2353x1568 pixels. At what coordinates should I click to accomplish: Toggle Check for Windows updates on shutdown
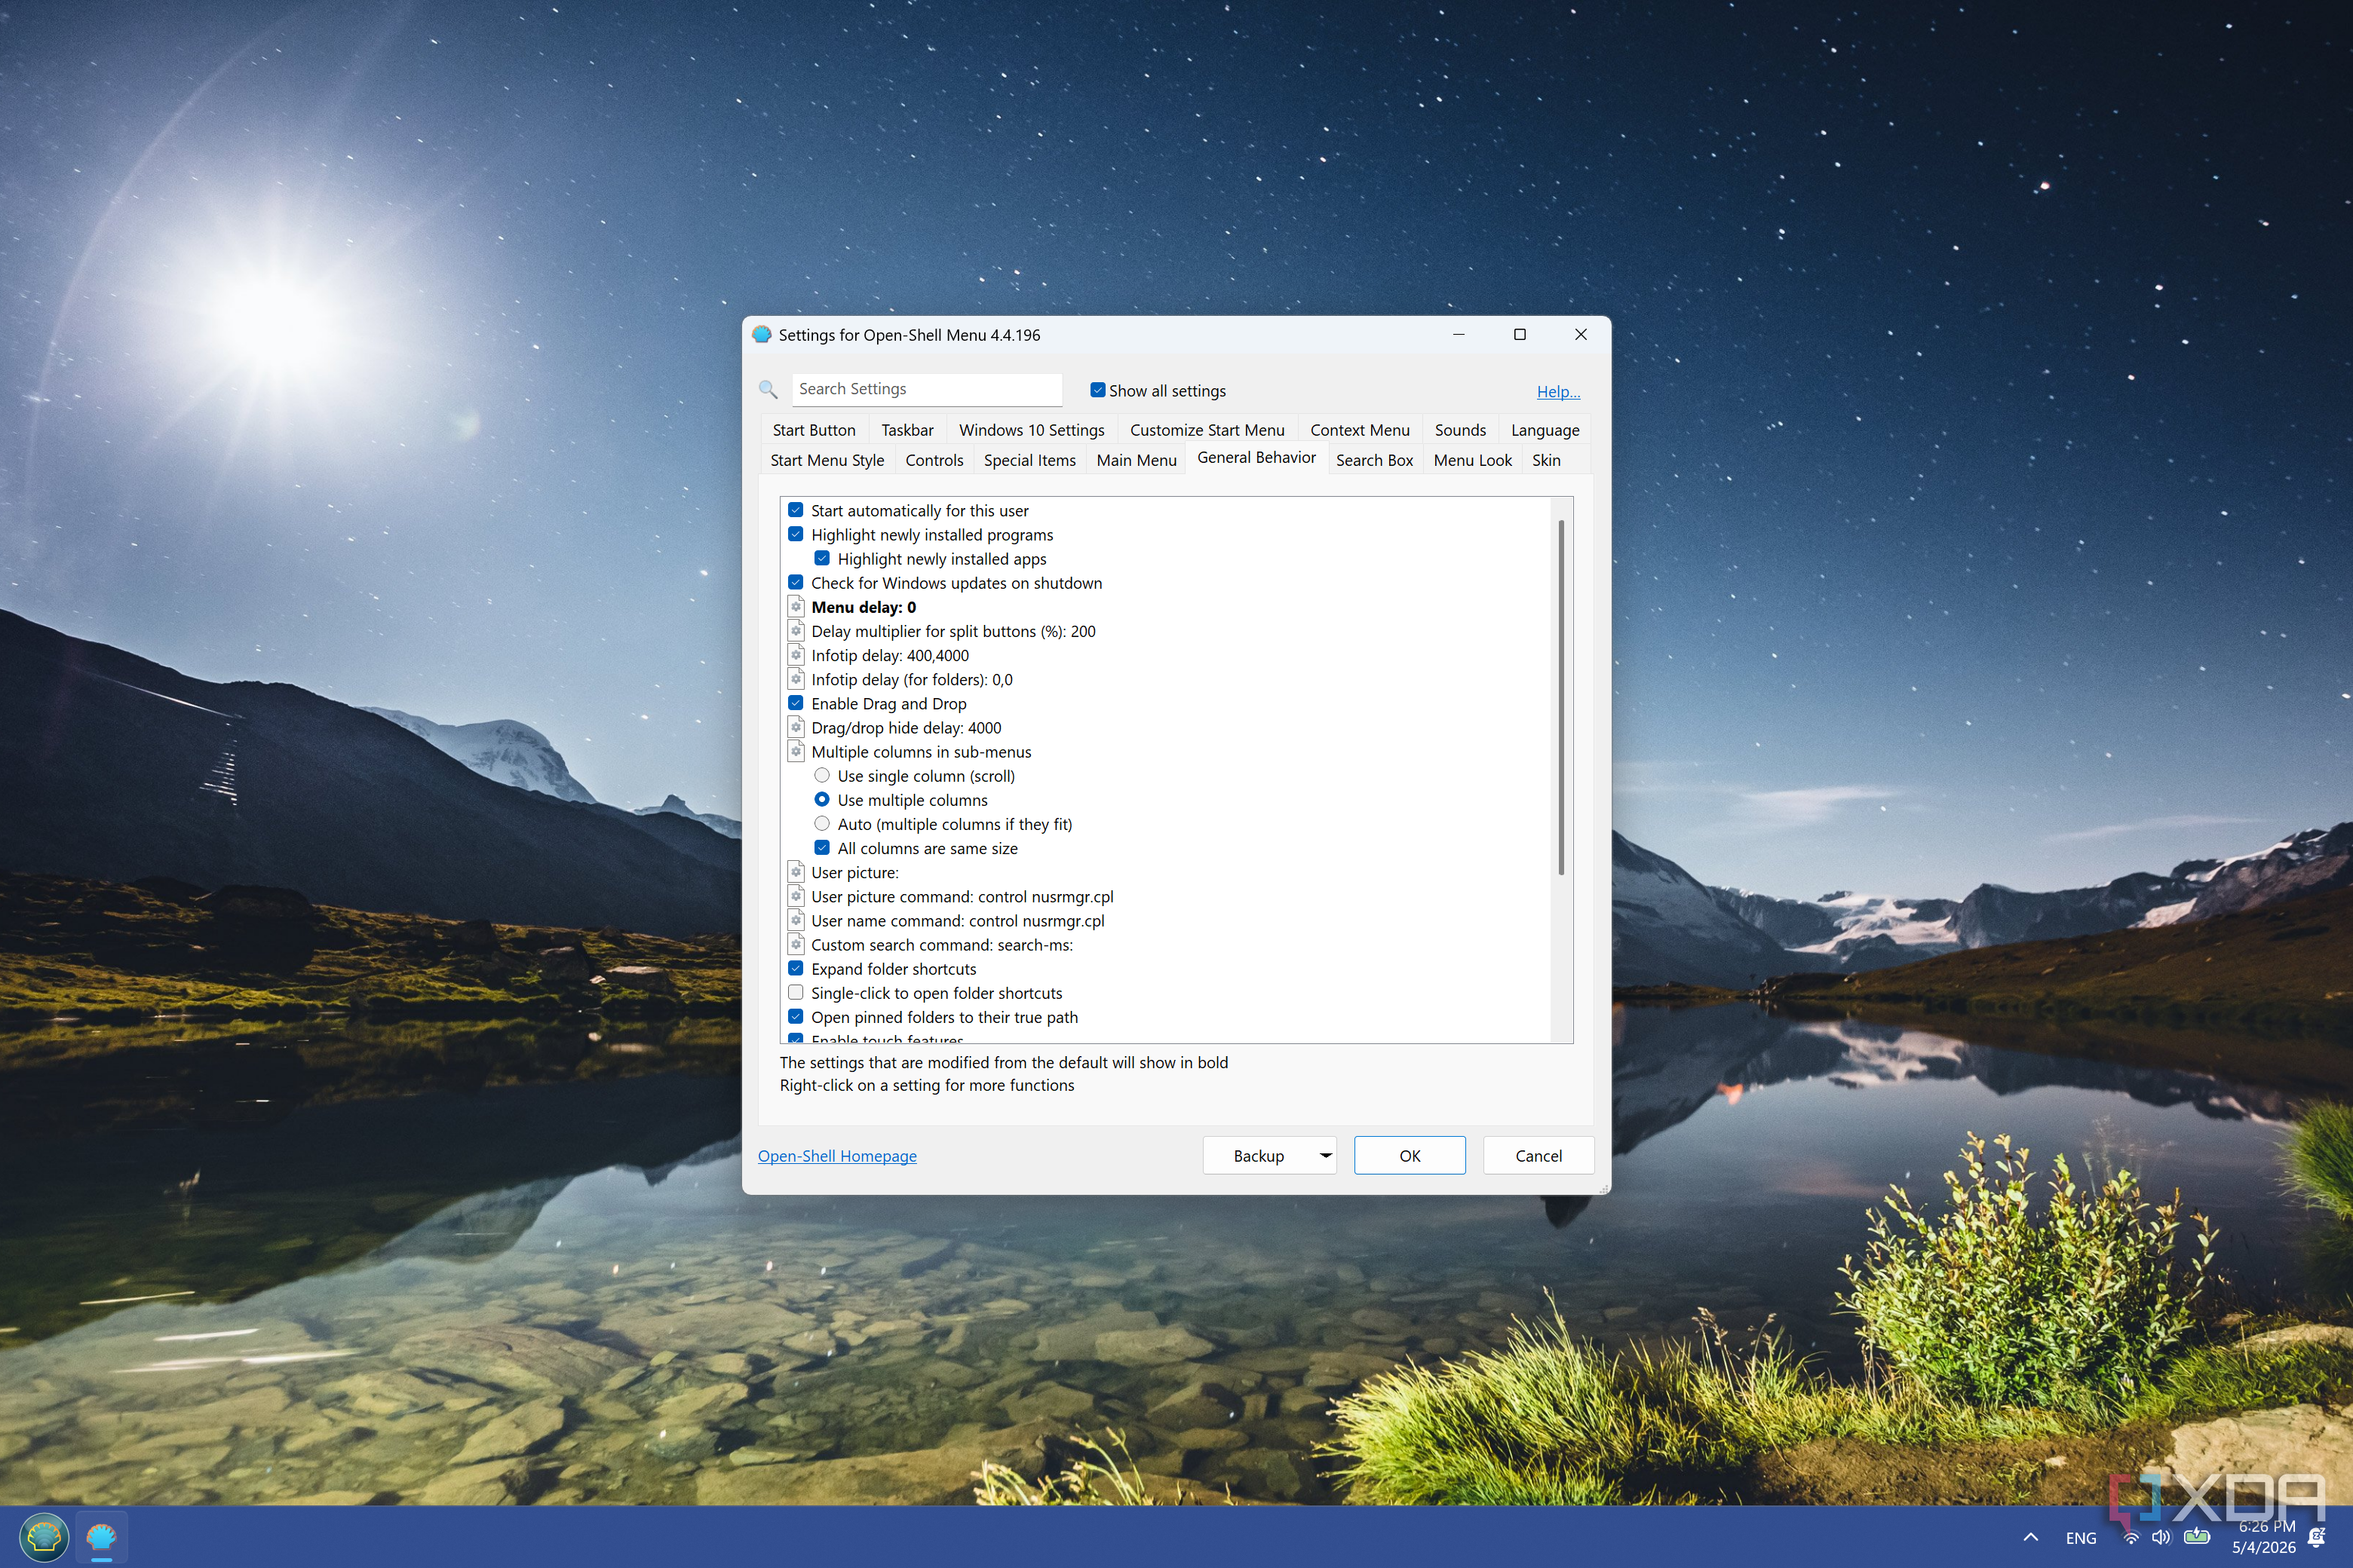click(796, 582)
